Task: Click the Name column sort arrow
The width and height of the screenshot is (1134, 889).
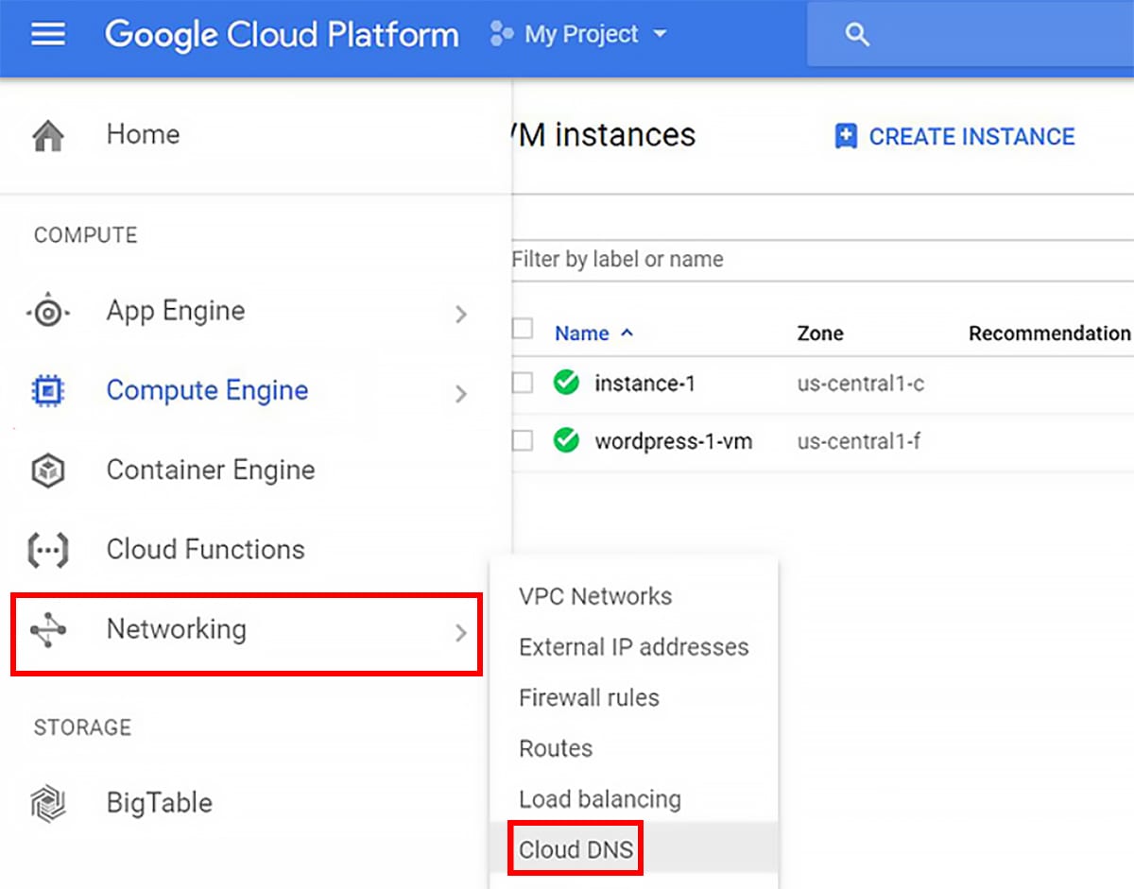Action: point(627,333)
